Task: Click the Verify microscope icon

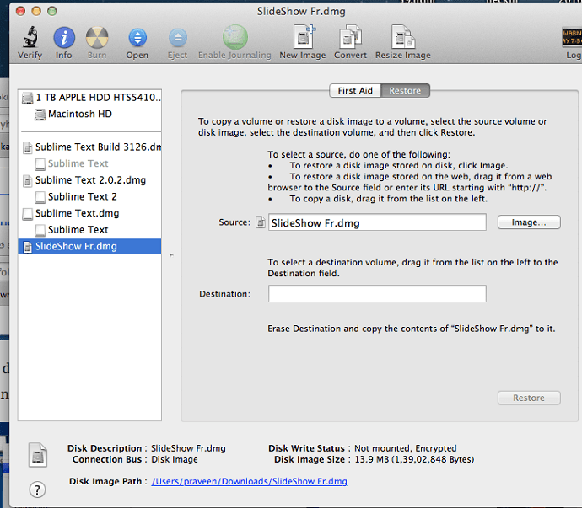Action: pyautogui.click(x=30, y=37)
